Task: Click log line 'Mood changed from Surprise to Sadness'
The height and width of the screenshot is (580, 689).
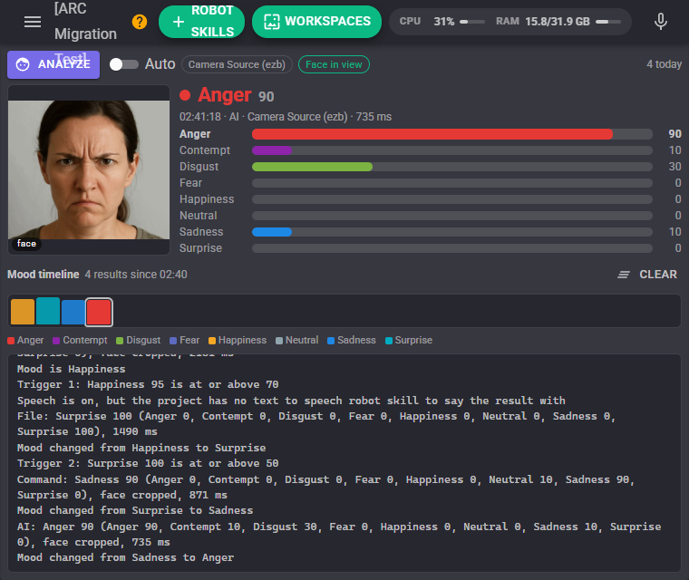Action: coord(135,510)
